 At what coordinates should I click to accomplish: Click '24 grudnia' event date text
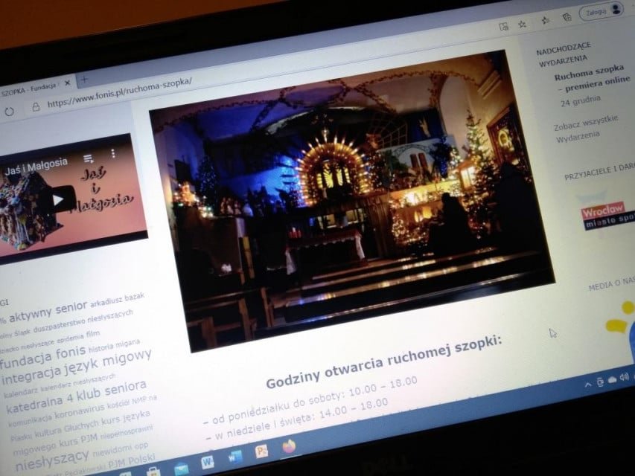tap(581, 101)
